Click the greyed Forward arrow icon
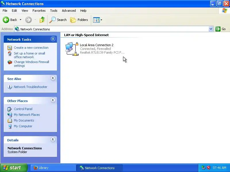This screenshot has height=172, width=230. pyautogui.click(x=28, y=20)
